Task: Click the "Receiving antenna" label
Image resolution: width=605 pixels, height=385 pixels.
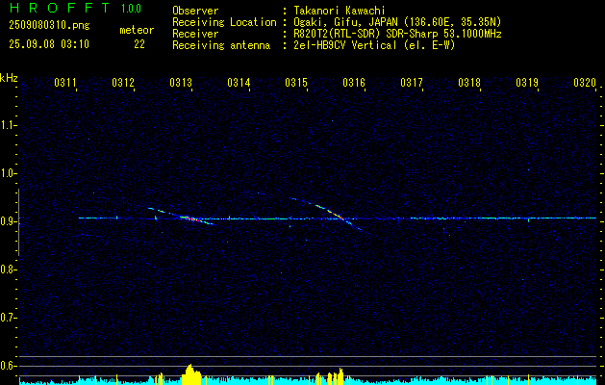Action: pyautogui.click(x=221, y=45)
